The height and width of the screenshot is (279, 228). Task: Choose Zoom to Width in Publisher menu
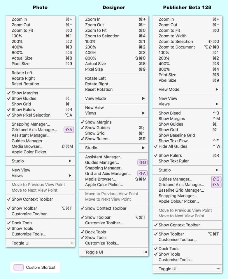(x=187, y=36)
